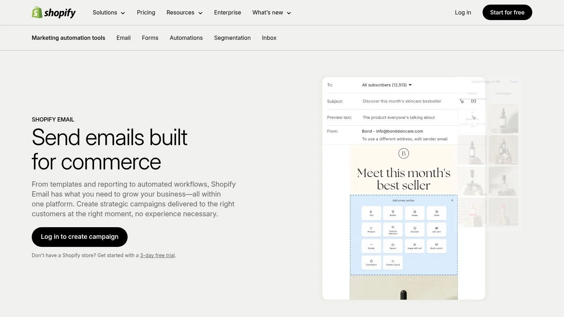Add the Discount section tile
This screenshot has width=564, height=317.
(x=415, y=230)
